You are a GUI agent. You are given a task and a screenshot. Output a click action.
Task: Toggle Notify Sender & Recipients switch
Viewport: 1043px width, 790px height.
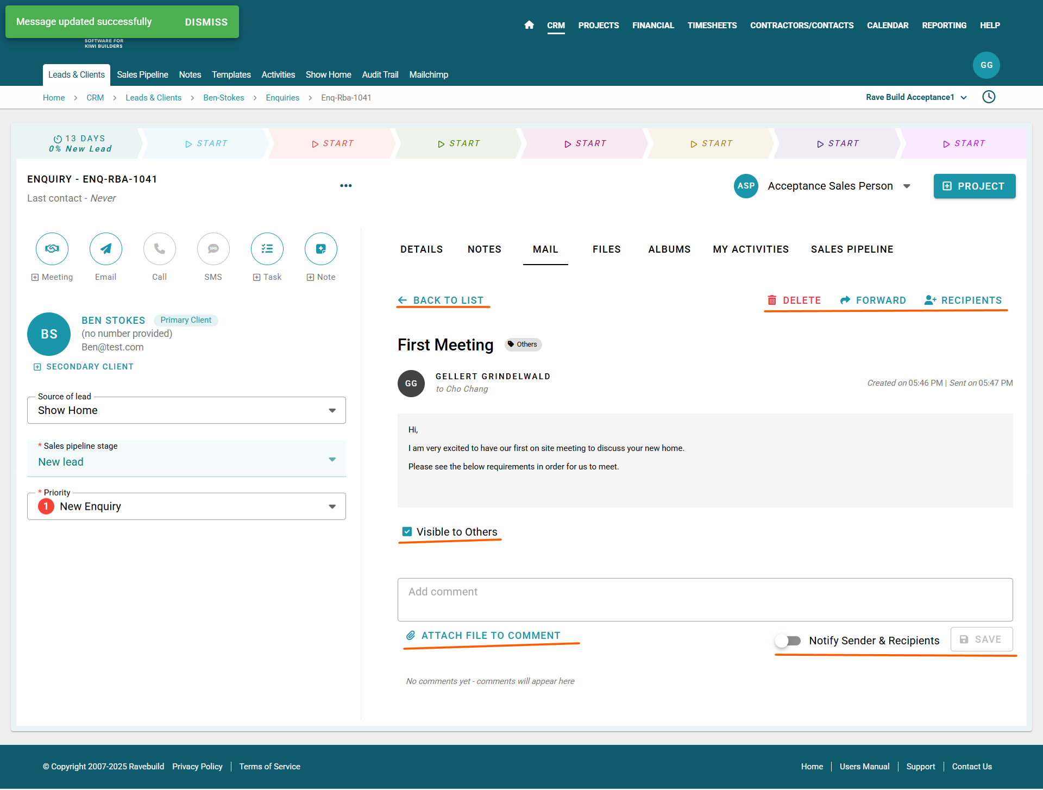coord(788,641)
